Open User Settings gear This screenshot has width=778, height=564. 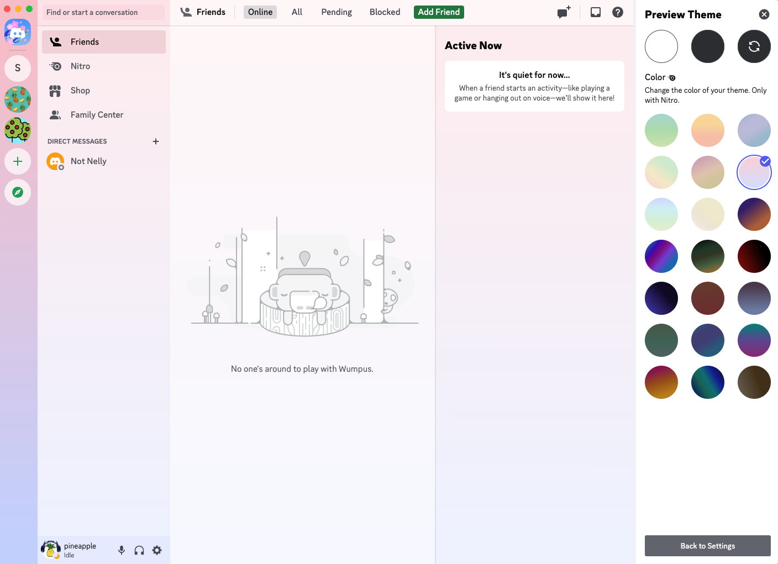pos(157,550)
